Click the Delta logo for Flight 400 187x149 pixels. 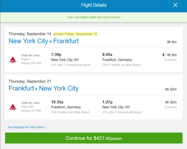[x=13, y=107]
